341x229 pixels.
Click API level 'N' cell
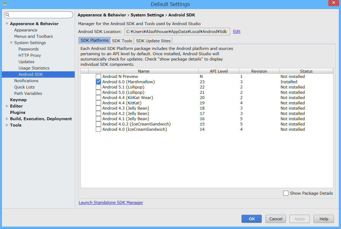[201, 77]
